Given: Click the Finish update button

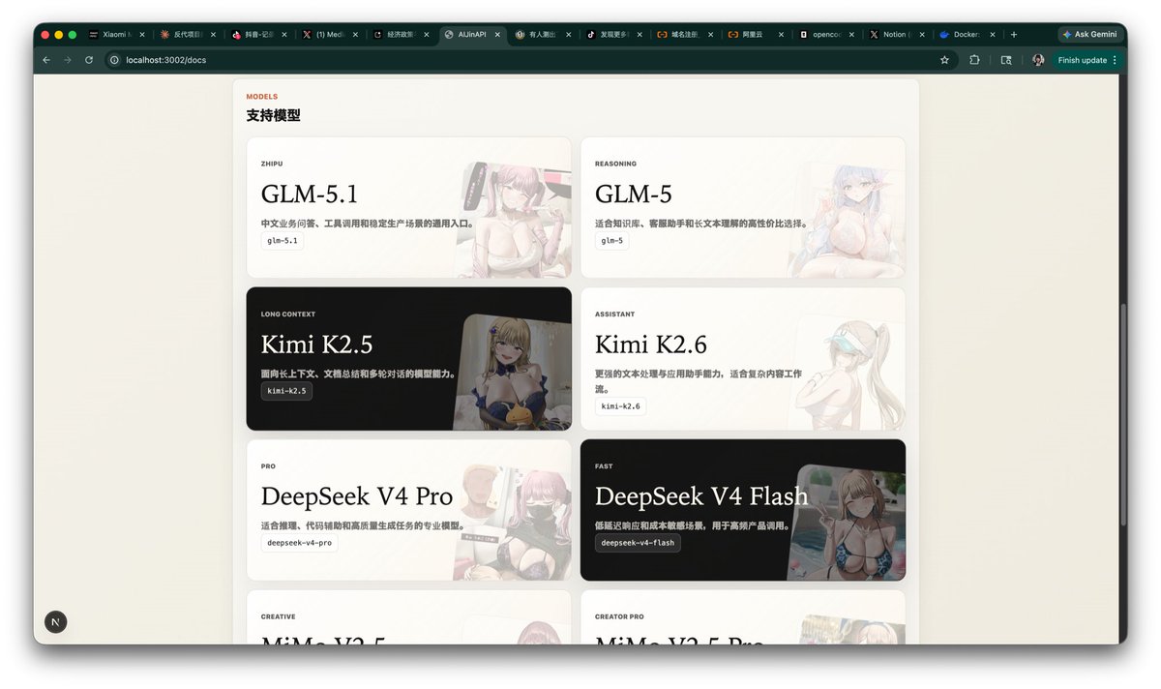Looking at the screenshot, I should [1082, 60].
